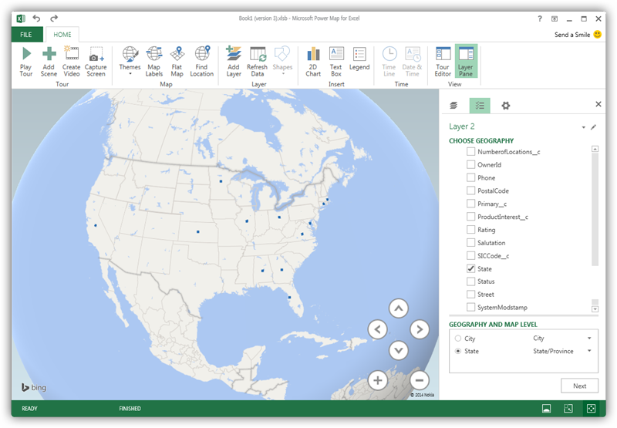Click the Next button
Viewport: 617px width, 428px height.
579,386
